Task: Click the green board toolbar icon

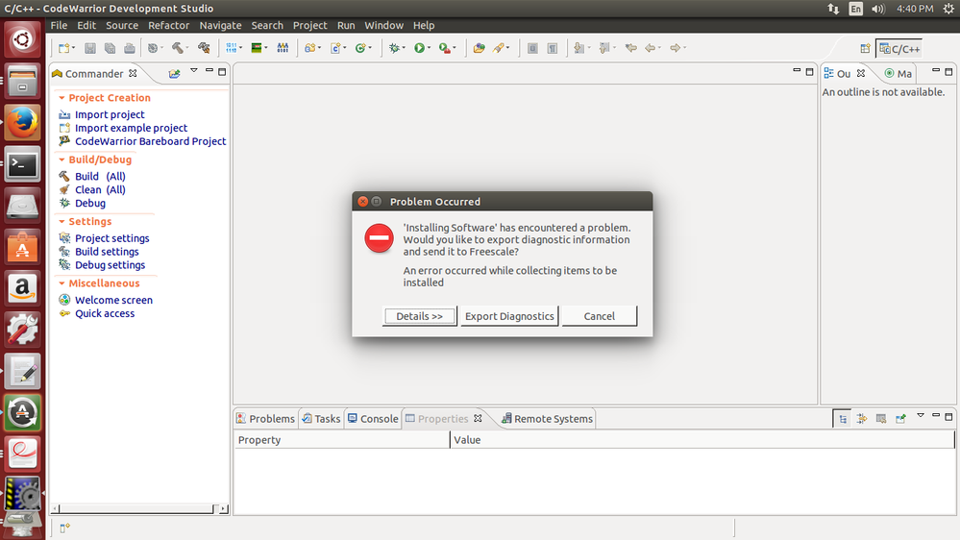Action: (x=257, y=48)
